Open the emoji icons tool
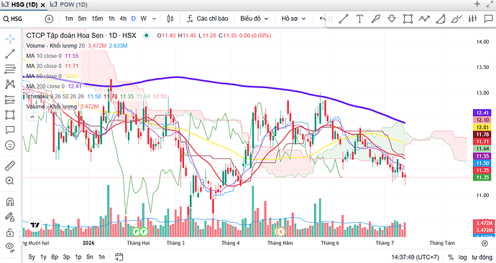Viewport: 496px width, 263px height. (10, 145)
